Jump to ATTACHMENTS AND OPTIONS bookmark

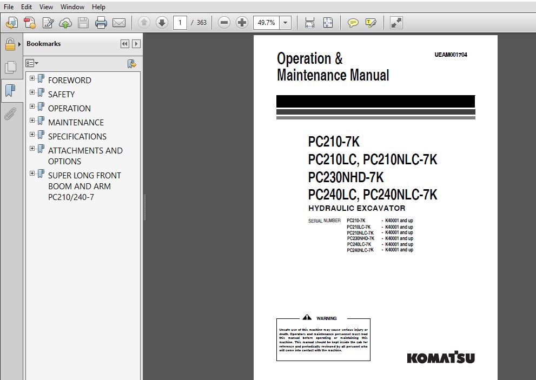[x=85, y=156]
